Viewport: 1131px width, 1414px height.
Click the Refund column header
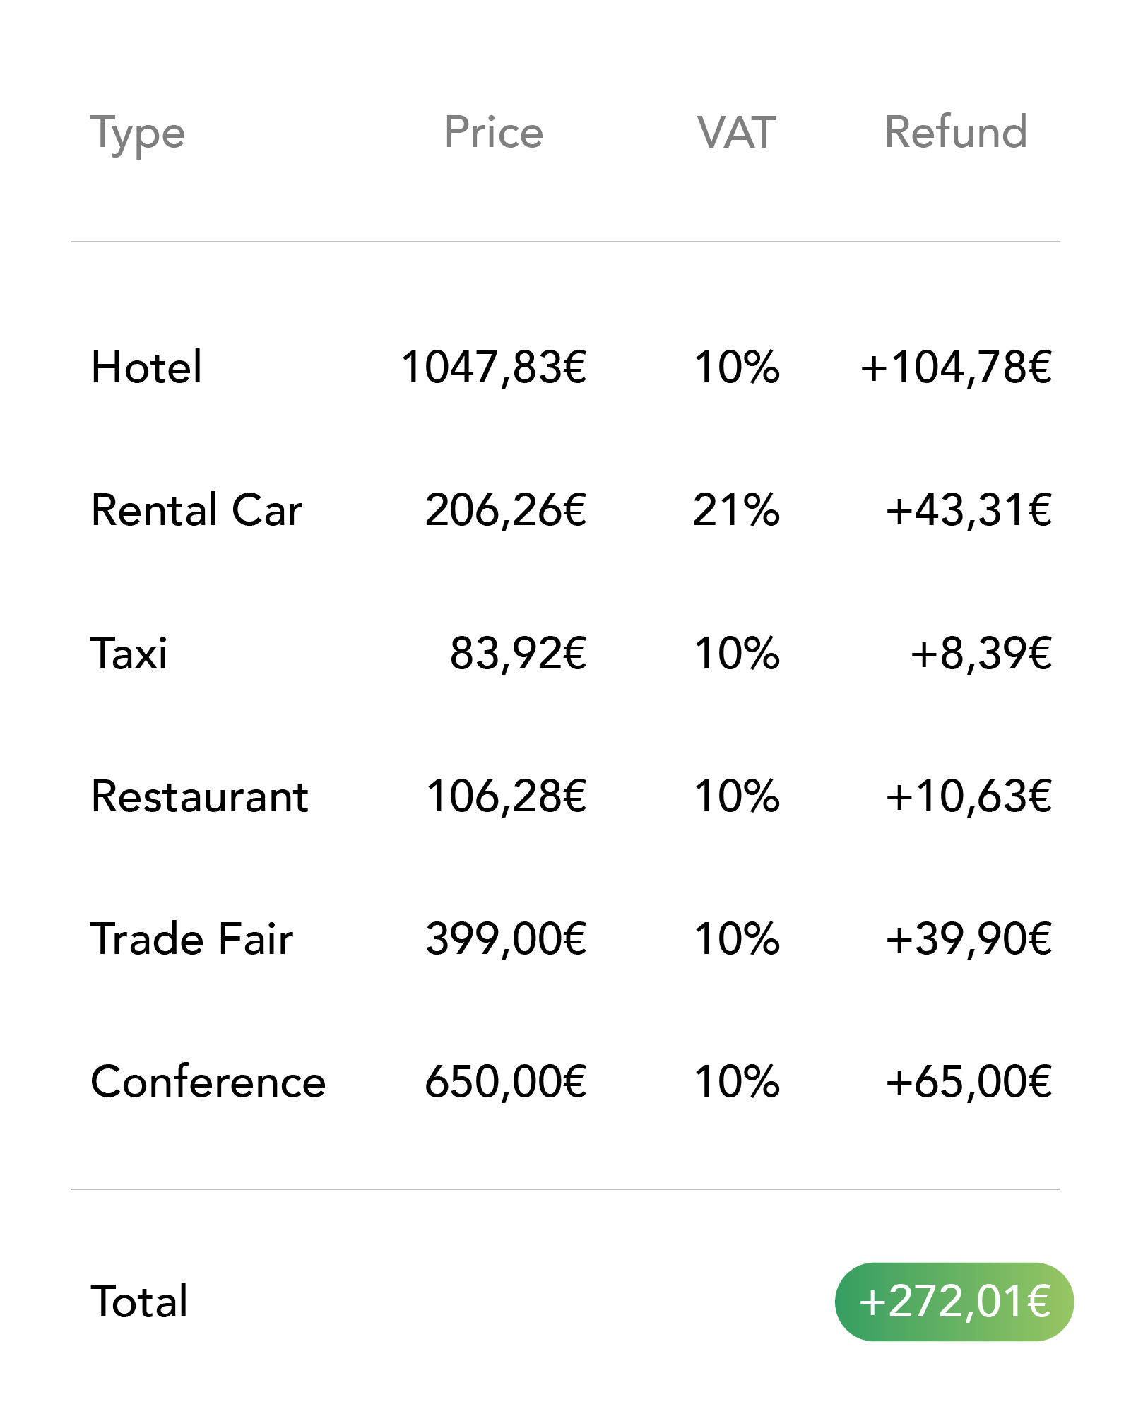(x=956, y=132)
